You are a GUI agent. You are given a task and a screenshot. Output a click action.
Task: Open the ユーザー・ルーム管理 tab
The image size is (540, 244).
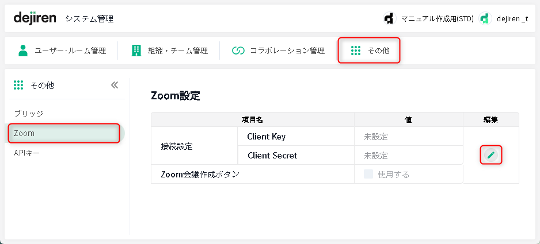point(70,51)
